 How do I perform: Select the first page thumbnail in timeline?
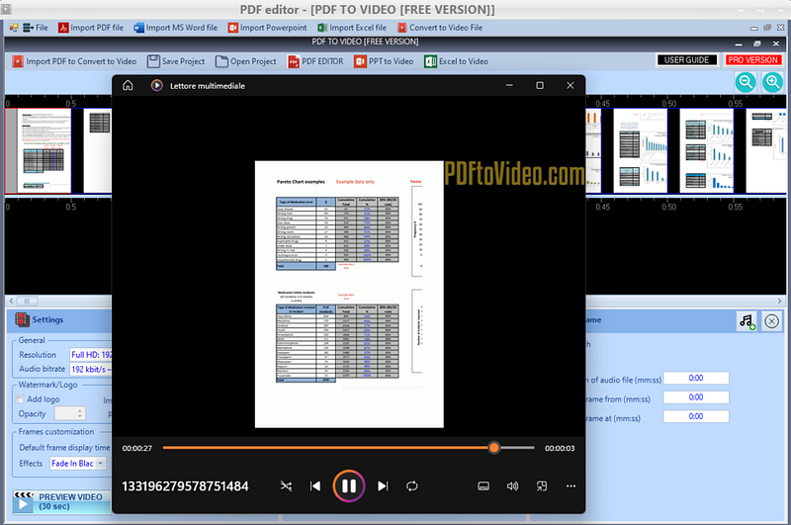click(39, 151)
